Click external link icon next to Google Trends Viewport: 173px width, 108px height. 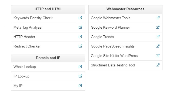tap(158, 37)
